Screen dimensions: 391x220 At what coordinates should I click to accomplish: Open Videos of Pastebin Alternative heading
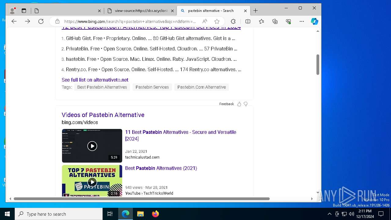[103, 115]
